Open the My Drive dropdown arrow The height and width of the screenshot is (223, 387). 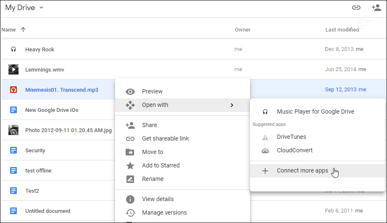tap(41, 8)
